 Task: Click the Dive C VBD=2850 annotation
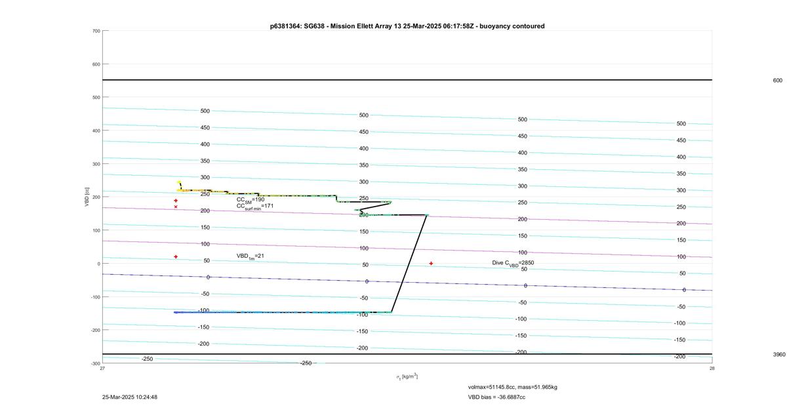[513, 263]
